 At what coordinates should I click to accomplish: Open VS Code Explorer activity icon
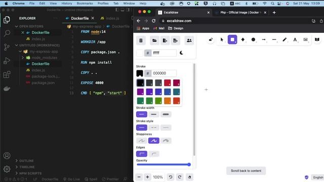[x=7, y=20]
